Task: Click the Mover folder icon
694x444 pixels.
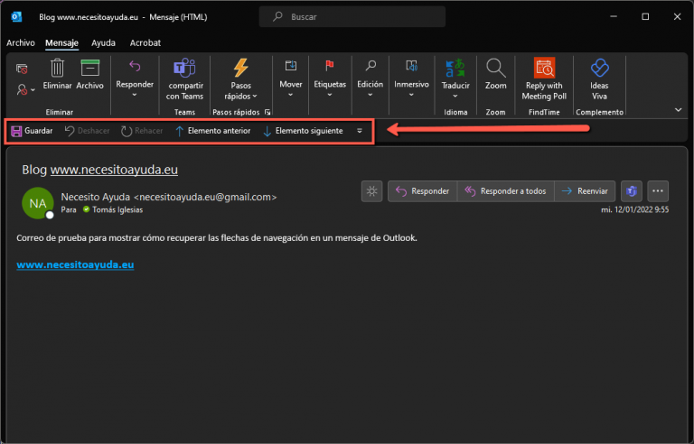Action: click(x=291, y=66)
